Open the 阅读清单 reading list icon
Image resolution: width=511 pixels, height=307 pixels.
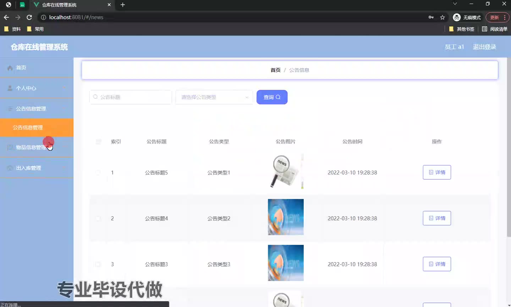pyautogui.click(x=495, y=29)
